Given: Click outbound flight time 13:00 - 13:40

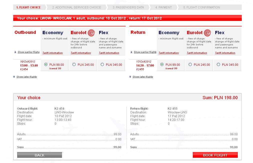Looking at the screenshot, I should click(x=29, y=66).
